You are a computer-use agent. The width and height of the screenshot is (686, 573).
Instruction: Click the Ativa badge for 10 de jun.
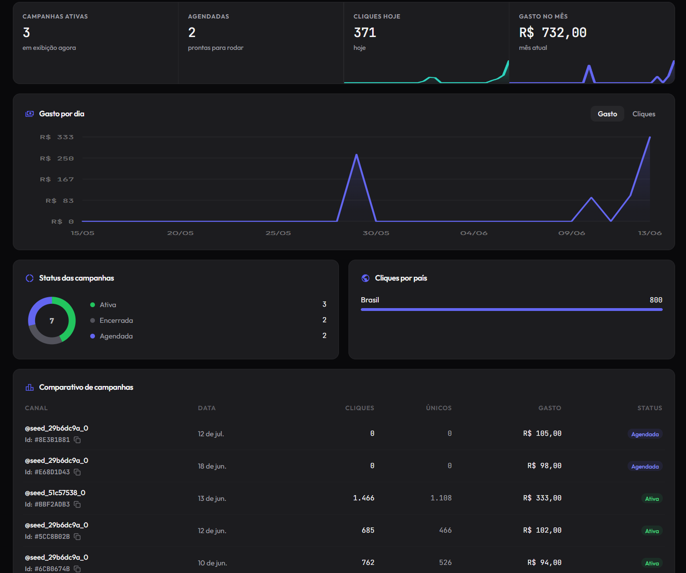coord(652,564)
